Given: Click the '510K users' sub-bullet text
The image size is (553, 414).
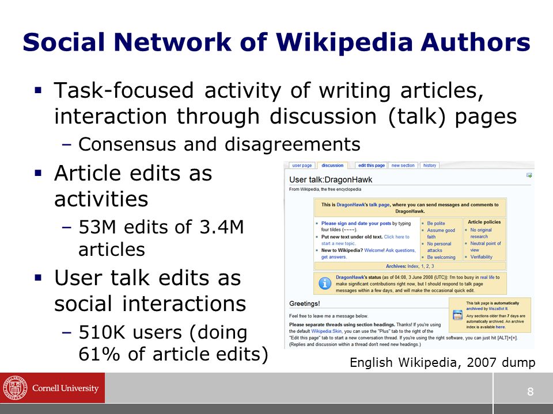Looking at the screenshot, I should tap(173, 343).
